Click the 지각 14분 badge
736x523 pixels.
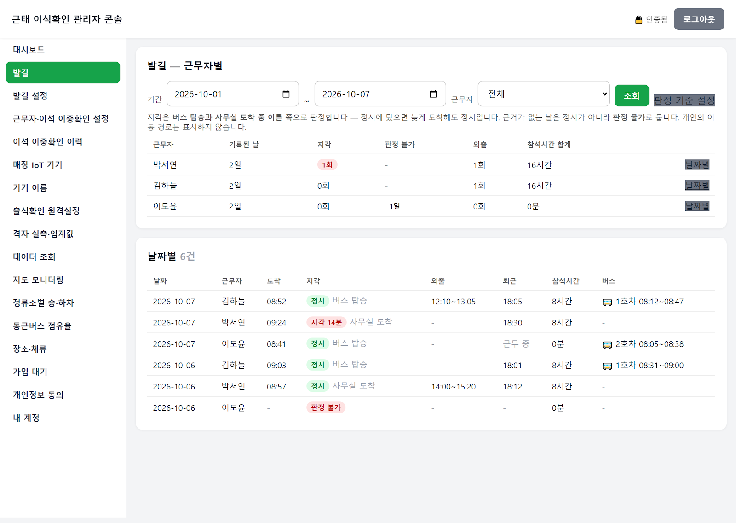326,322
